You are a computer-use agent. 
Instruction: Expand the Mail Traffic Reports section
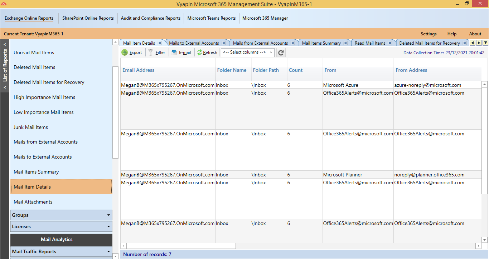coord(61,251)
